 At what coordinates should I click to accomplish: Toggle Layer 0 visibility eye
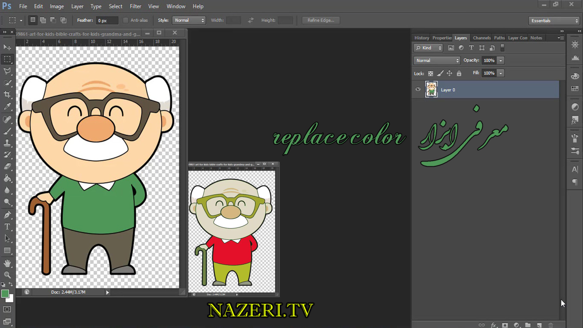click(418, 89)
